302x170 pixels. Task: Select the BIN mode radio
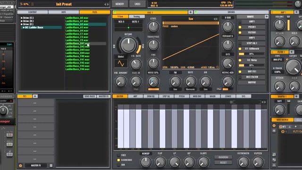[118, 165]
